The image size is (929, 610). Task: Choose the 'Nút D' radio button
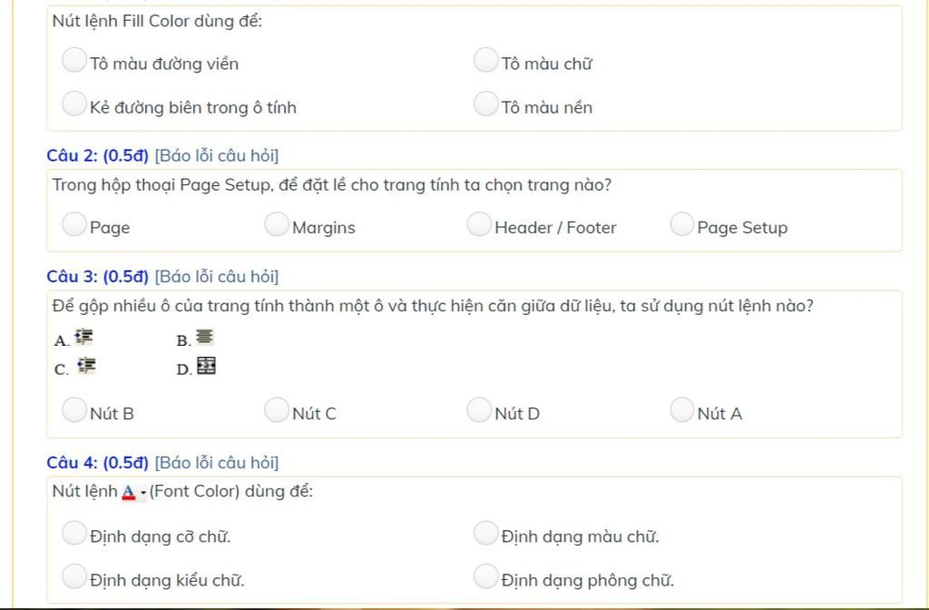pyautogui.click(x=479, y=411)
